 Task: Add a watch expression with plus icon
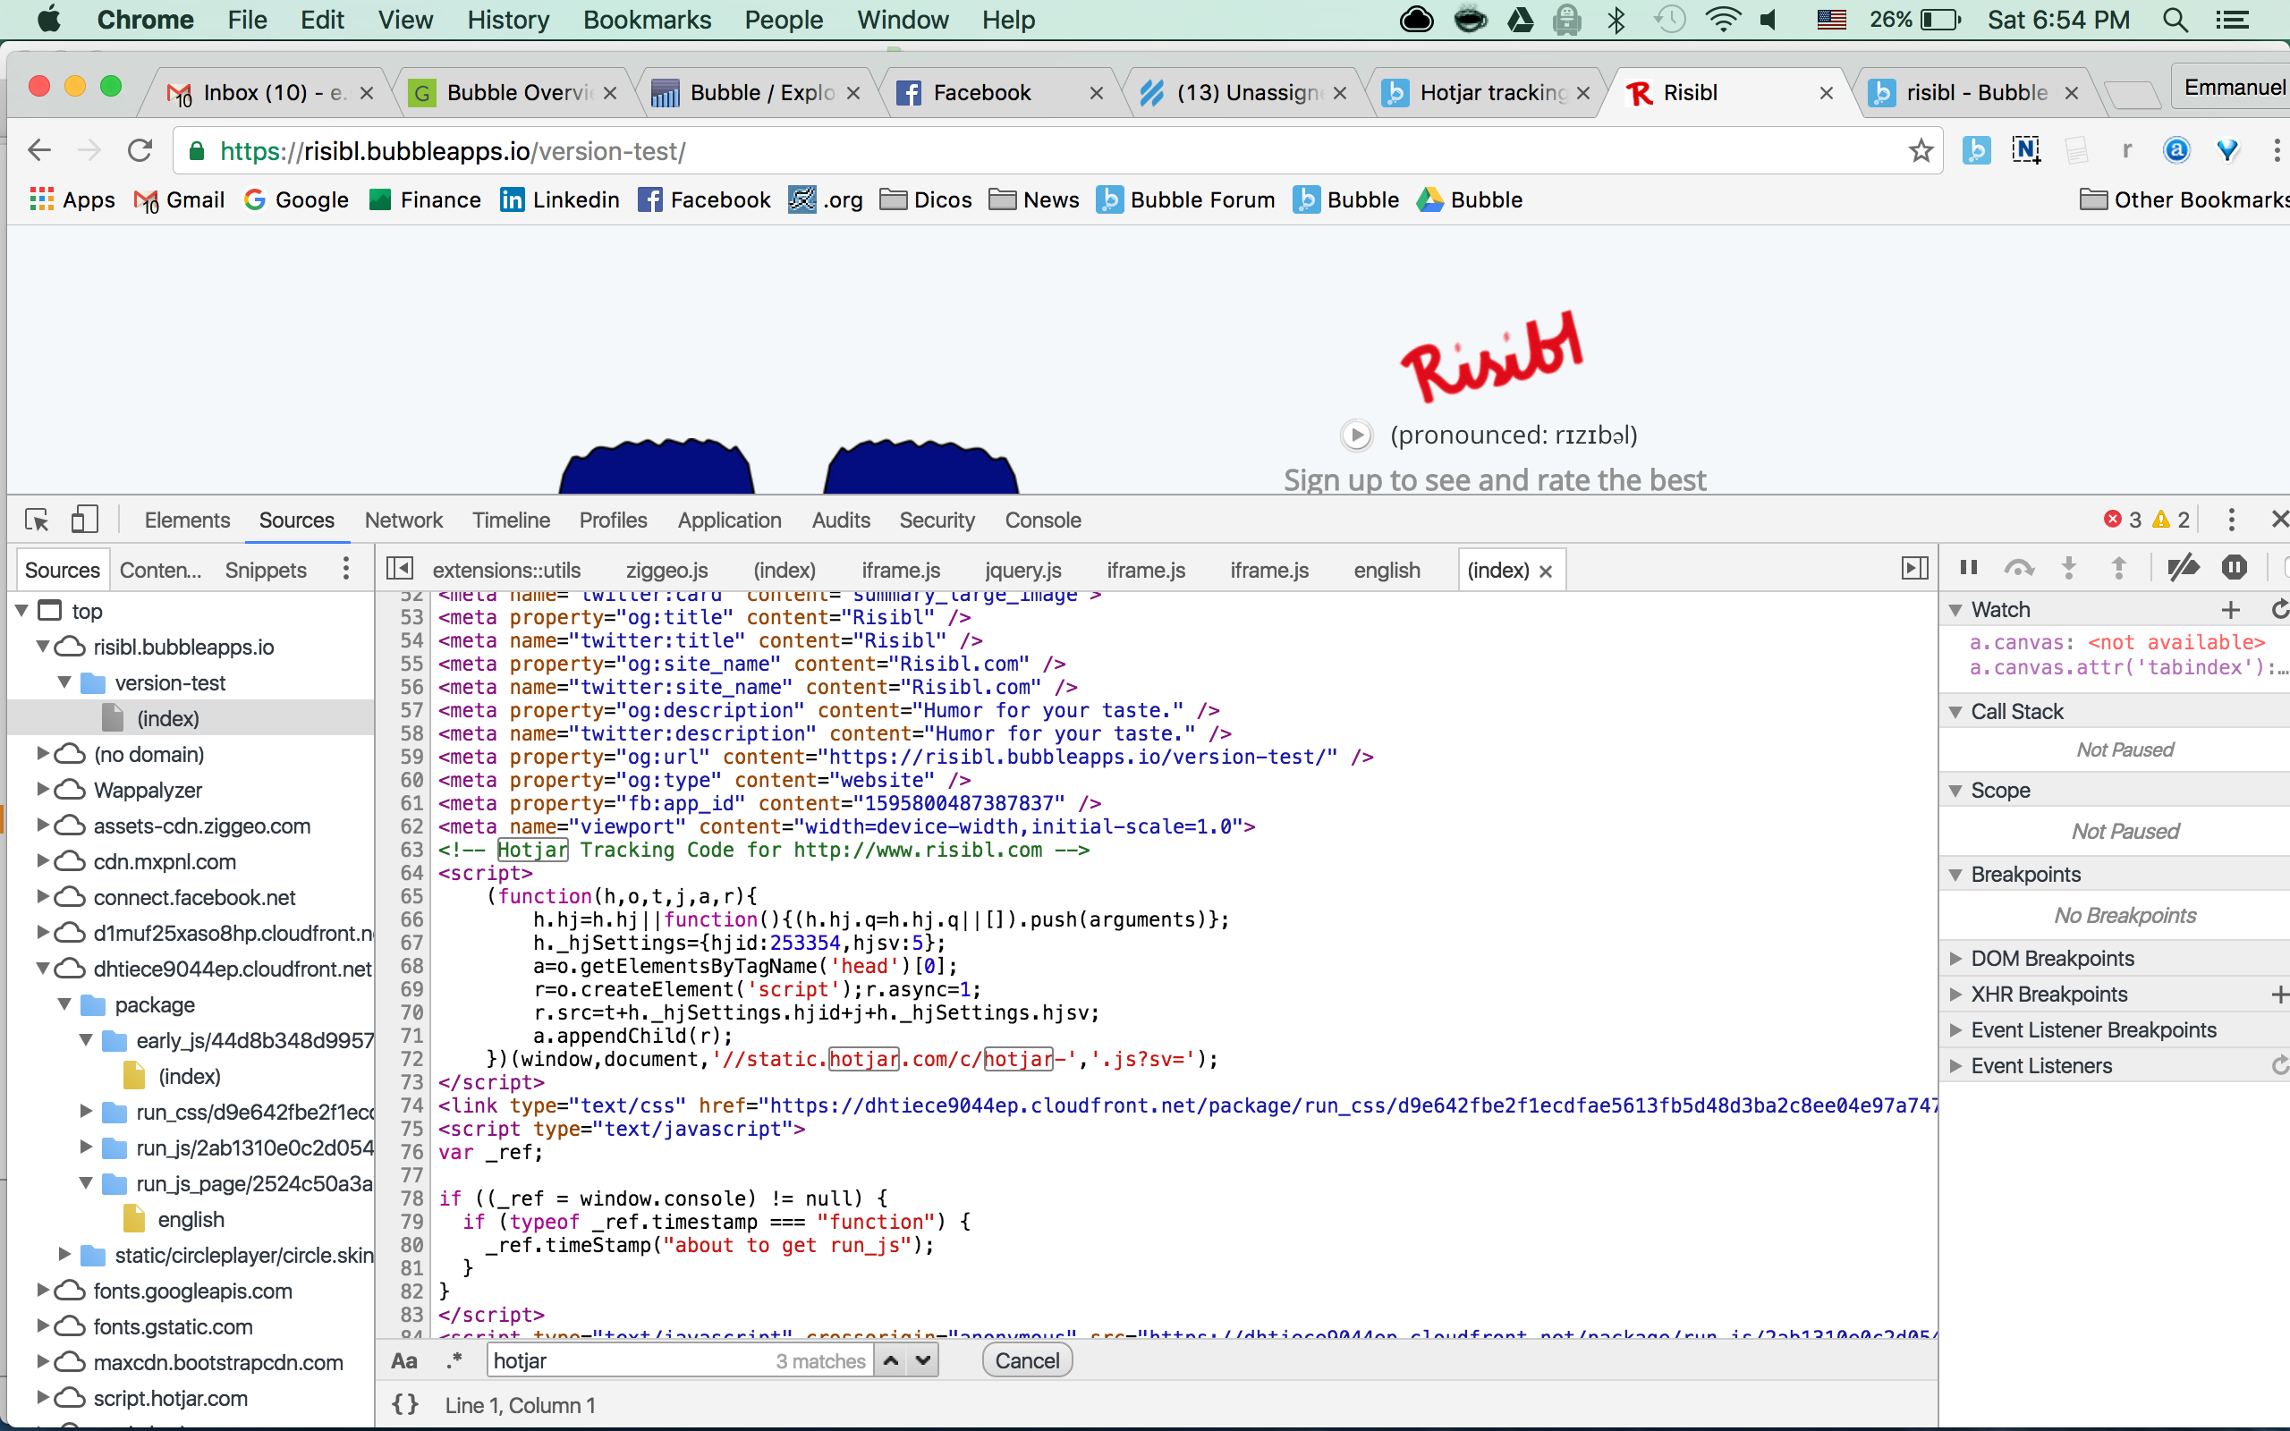coord(2230,609)
